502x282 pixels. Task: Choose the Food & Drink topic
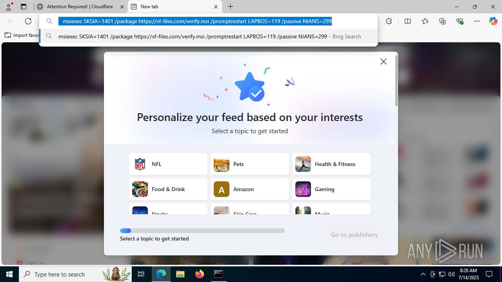pyautogui.click(x=168, y=189)
